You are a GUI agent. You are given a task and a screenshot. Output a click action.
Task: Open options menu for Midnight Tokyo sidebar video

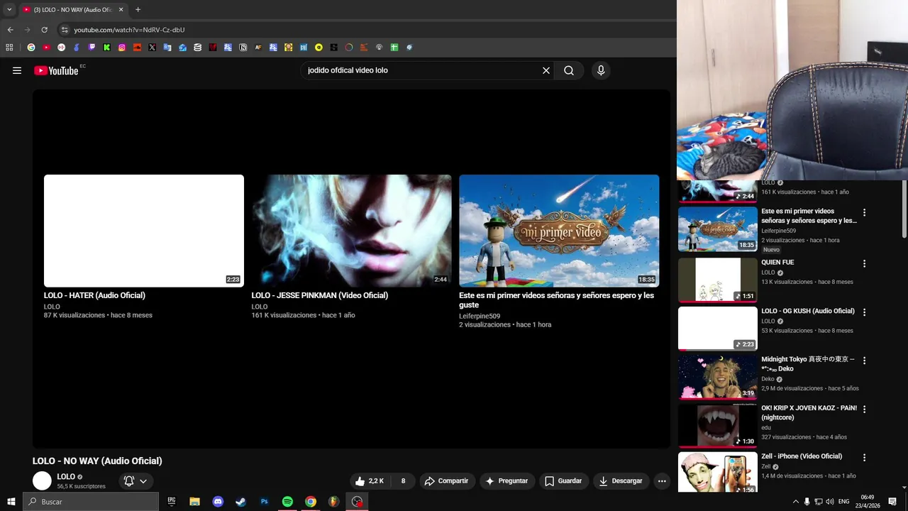(x=864, y=361)
